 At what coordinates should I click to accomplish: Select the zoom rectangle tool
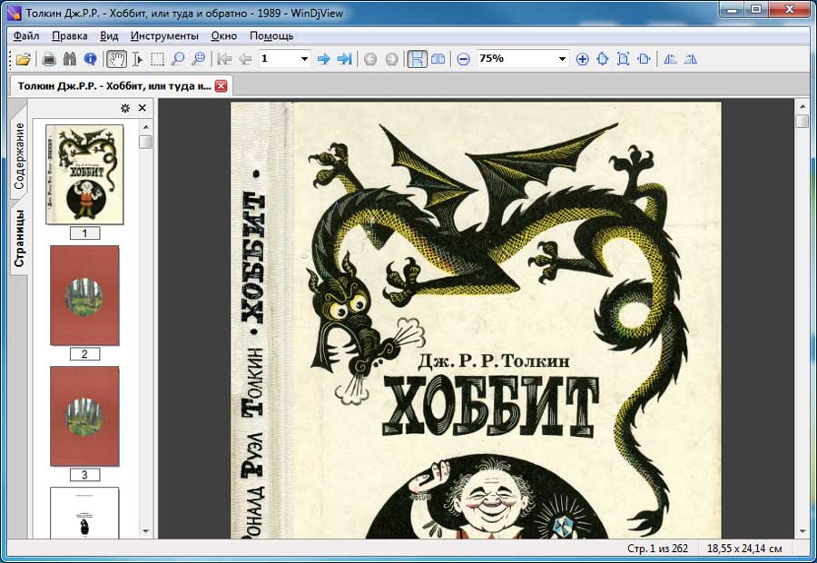coord(198,59)
